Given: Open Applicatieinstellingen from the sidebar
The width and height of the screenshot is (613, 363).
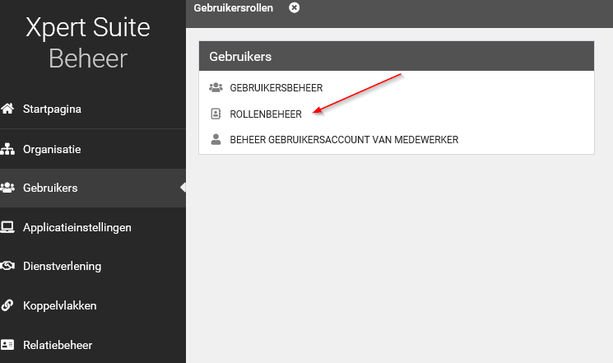Looking at the screenshot, I should (77, 227).
